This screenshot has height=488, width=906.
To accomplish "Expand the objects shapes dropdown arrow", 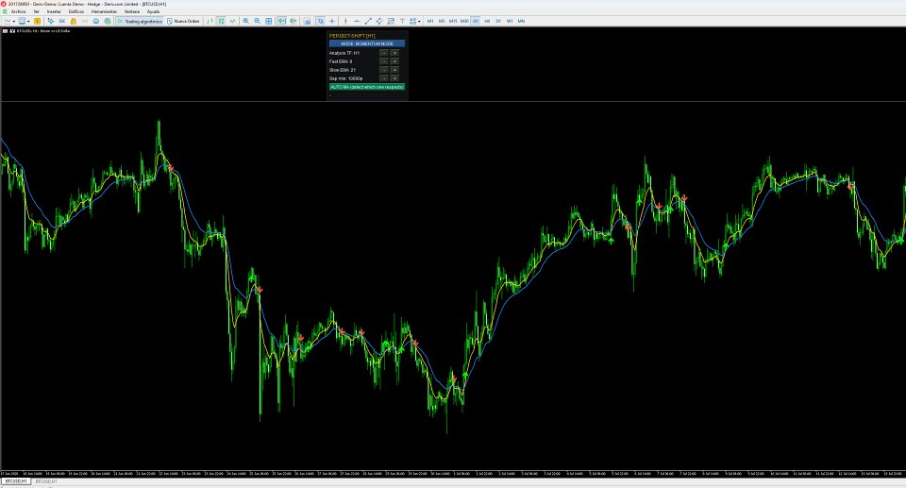I will pyautogui.click(x=419, y=21).
